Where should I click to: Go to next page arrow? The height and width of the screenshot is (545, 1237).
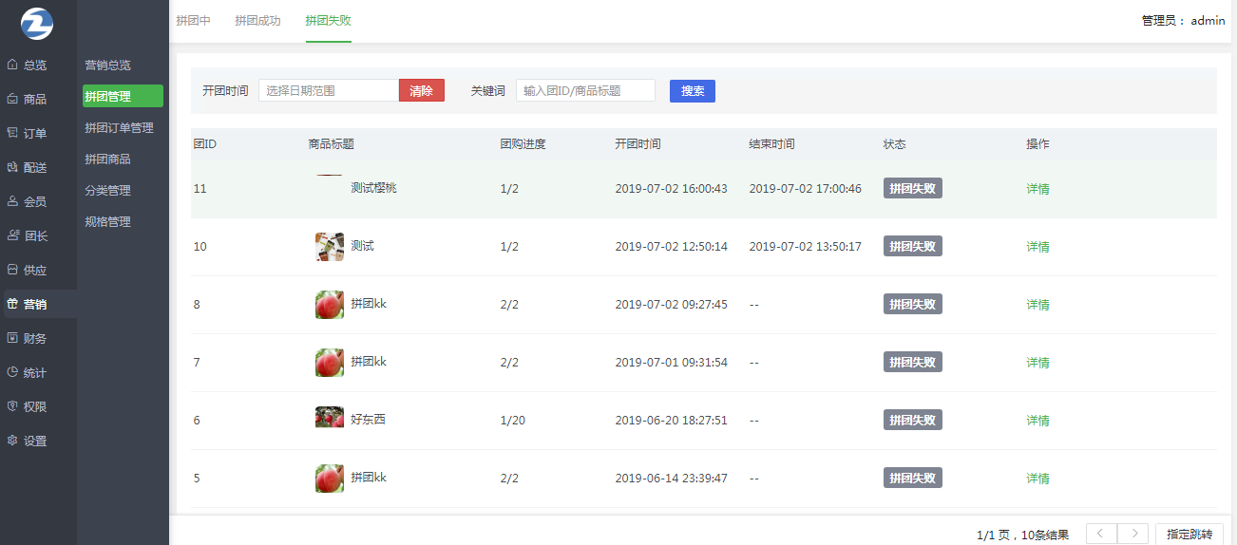1133,535
